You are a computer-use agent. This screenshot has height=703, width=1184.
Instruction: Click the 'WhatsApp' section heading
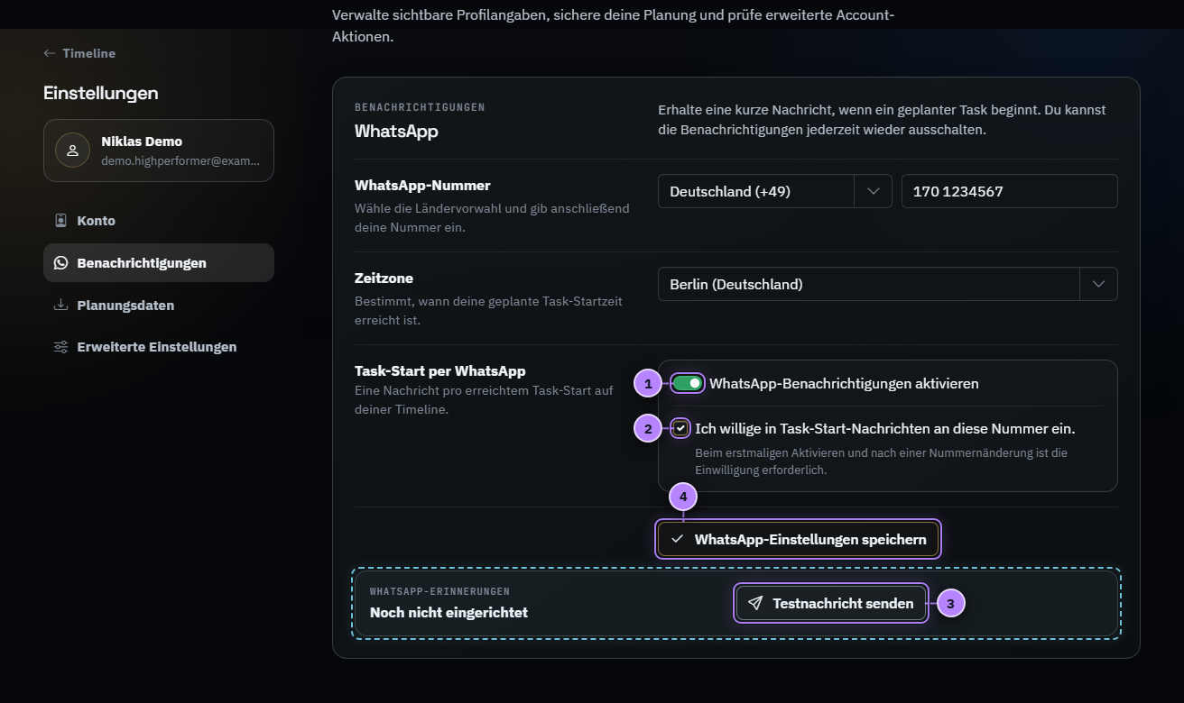pyautogui.click(x=396, y=131)
